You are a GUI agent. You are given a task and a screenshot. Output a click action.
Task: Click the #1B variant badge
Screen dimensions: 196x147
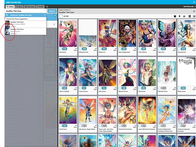pos(84,49)
